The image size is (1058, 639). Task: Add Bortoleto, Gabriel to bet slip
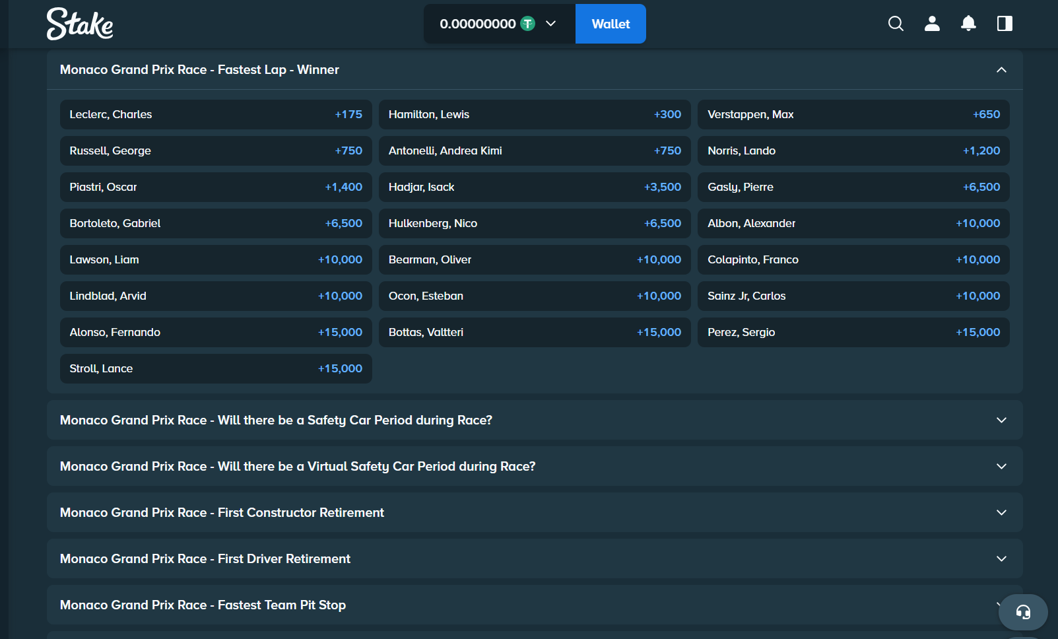(216, 223)
